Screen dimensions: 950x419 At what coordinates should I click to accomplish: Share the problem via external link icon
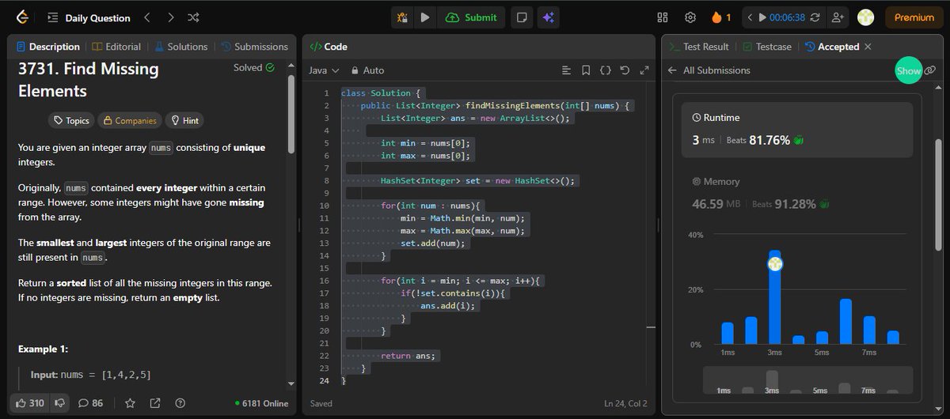(x=155, y=403)
